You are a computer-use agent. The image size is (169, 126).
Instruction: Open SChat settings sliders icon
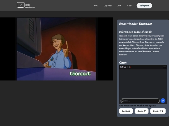coord(164,67)
